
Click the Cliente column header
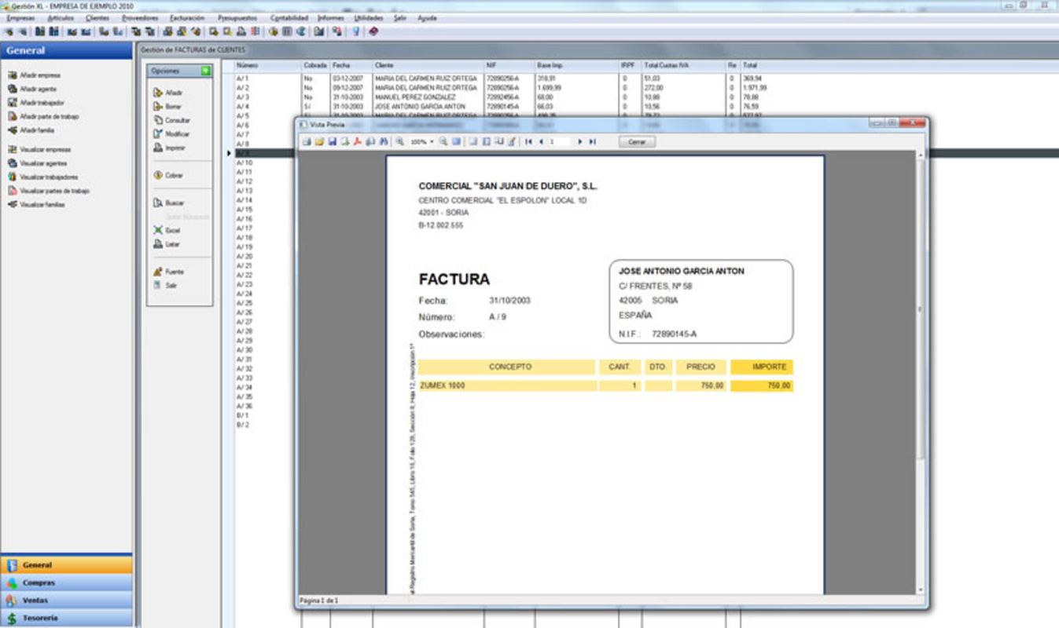[428, 65]
